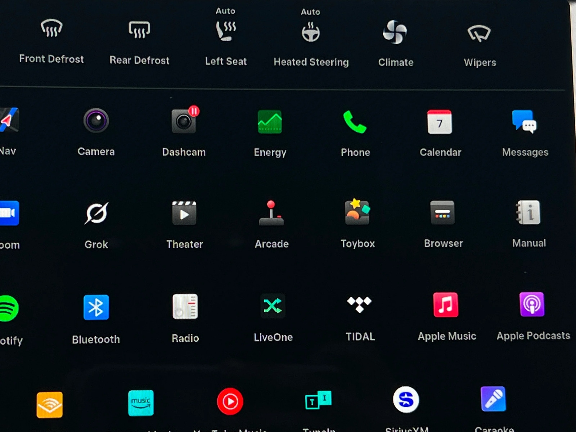Launch the Zoom app
The height and width of the screenshot is (432, 576).
click(x=9, y=213)
